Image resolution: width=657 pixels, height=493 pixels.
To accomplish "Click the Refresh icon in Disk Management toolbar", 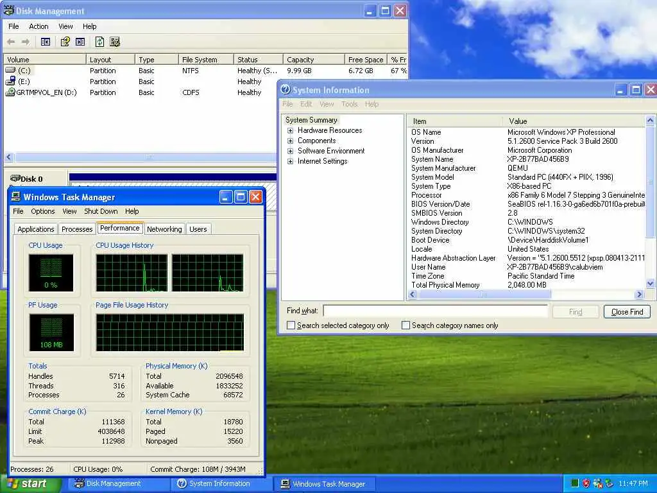I will coord(99,42).
